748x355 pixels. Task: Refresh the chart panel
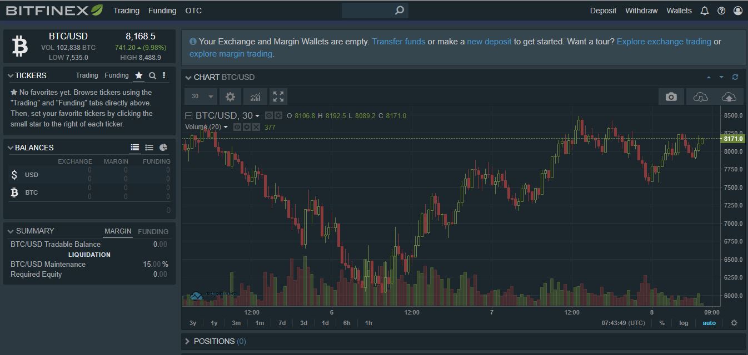point(735,77)
